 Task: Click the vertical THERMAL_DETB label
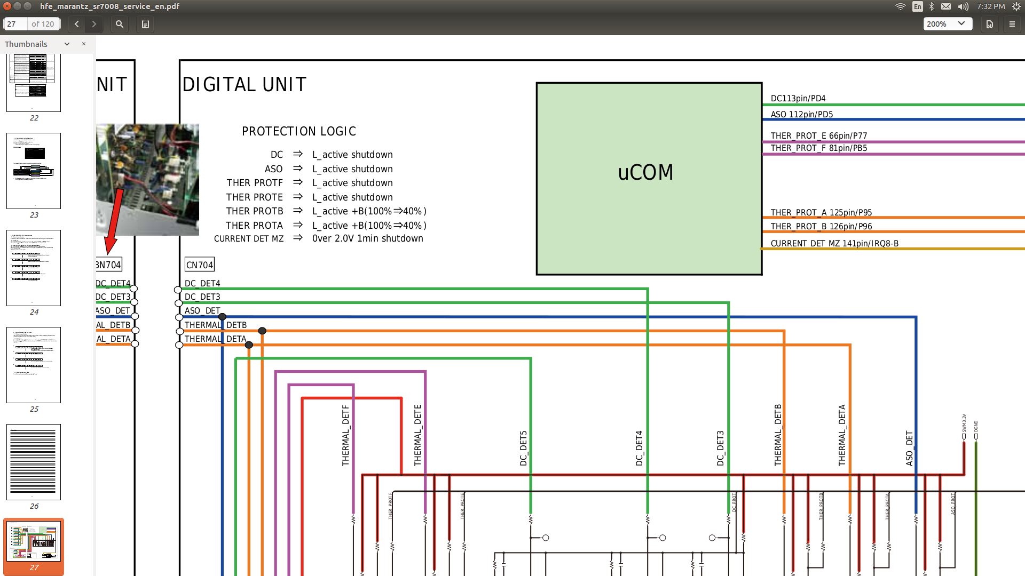[778, 435]
